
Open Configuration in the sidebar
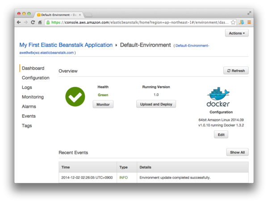click(x=36, y=78)
